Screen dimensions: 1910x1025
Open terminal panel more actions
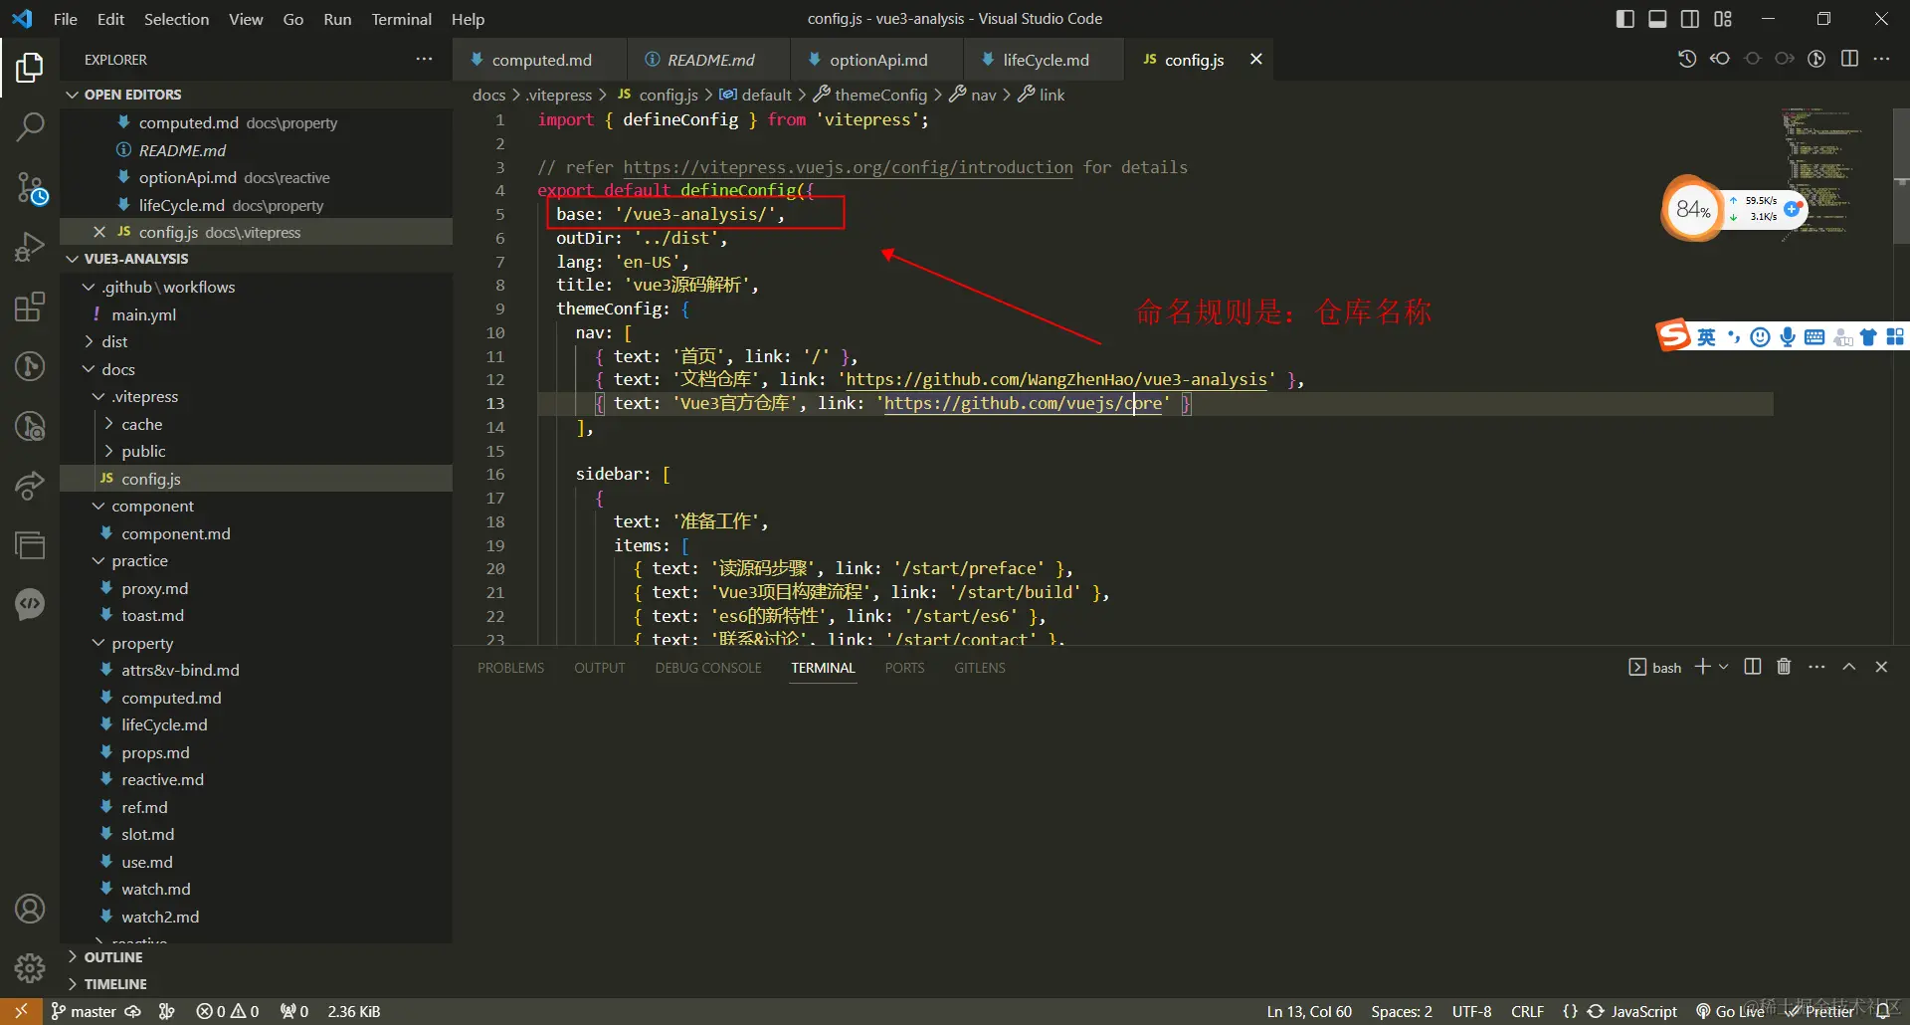(1816, 667)
